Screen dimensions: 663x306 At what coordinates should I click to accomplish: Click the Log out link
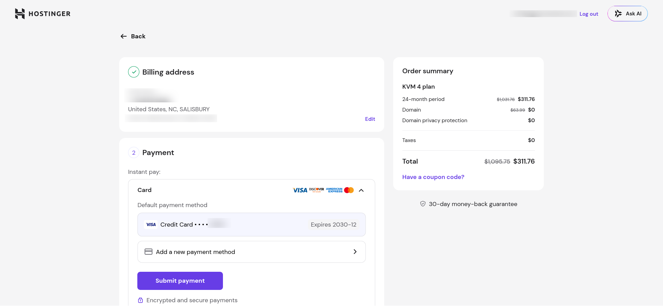coord(589,14)
